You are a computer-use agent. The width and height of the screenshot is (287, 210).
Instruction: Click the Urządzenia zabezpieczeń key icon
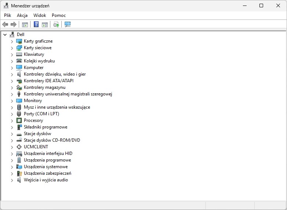(x=19, y=173)
